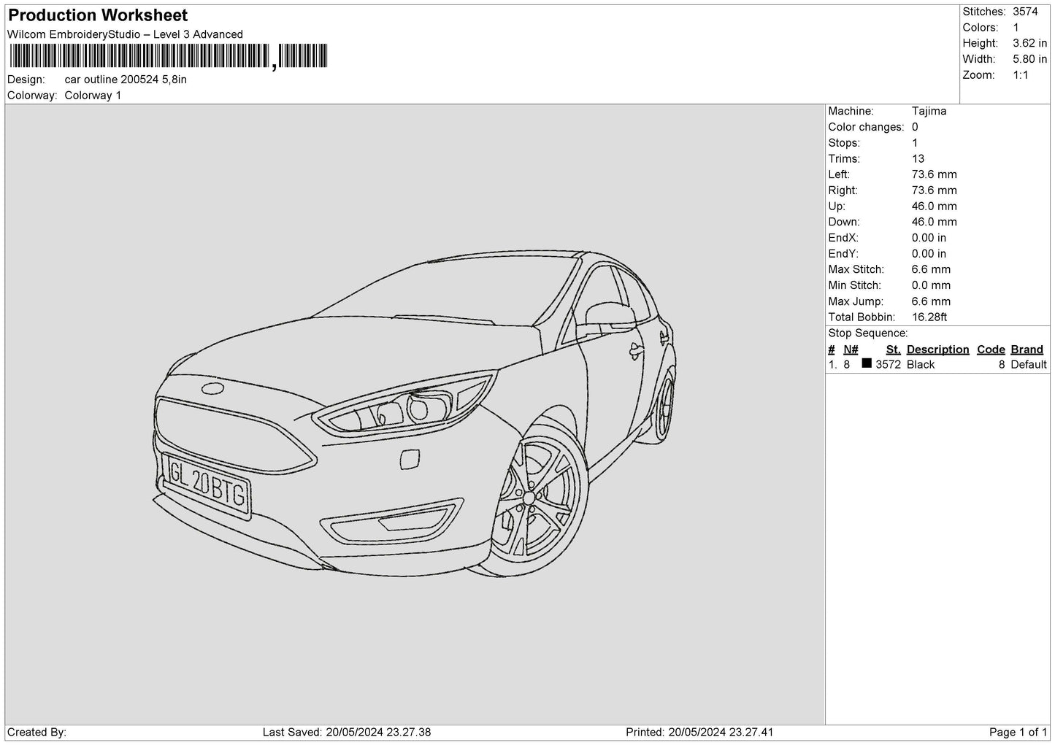Select the Wilcom EmbroideryStudio – Level 3 Advanced line
Screen dimensions: 1055x745
125,34
